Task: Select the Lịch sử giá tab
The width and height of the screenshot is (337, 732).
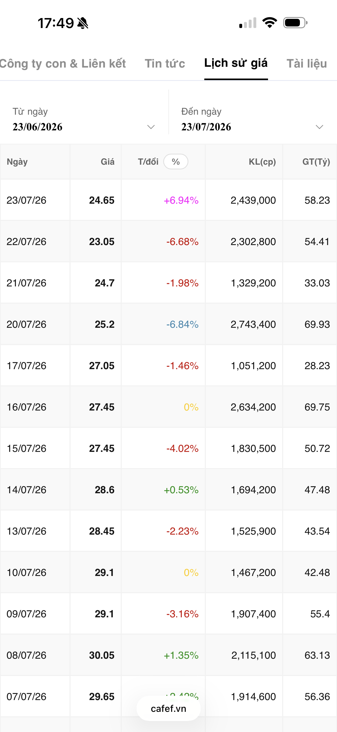Action: pos(236,63)
